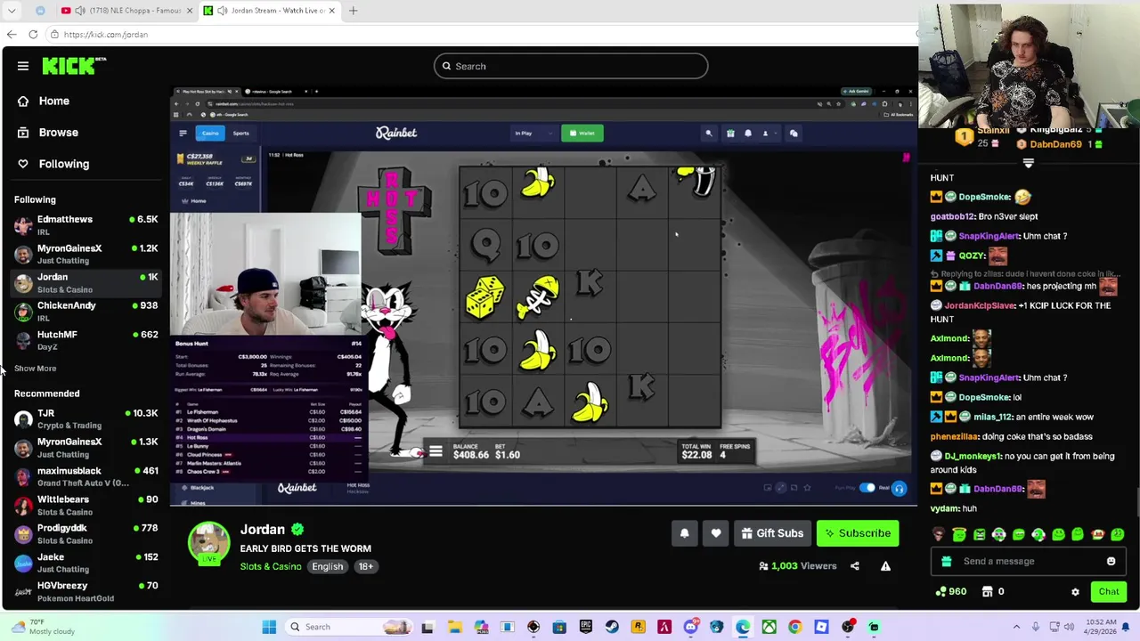Open the Slots & Casino category link
Image resolution: width=1140 pixels, height=641 pixels.
[x=271, y=567]
